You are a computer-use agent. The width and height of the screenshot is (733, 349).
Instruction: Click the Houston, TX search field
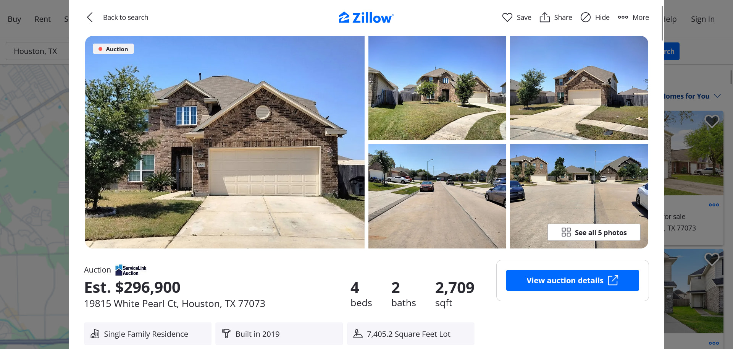coord(37,51)
